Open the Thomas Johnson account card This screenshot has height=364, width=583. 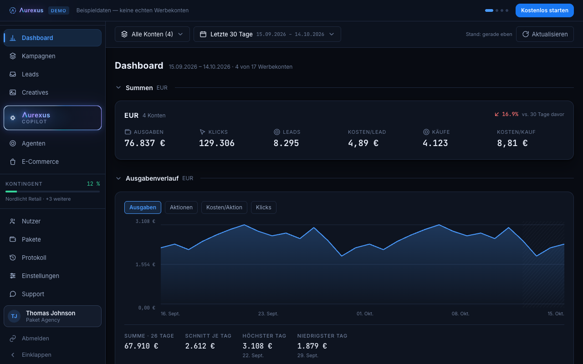(52, 316)
